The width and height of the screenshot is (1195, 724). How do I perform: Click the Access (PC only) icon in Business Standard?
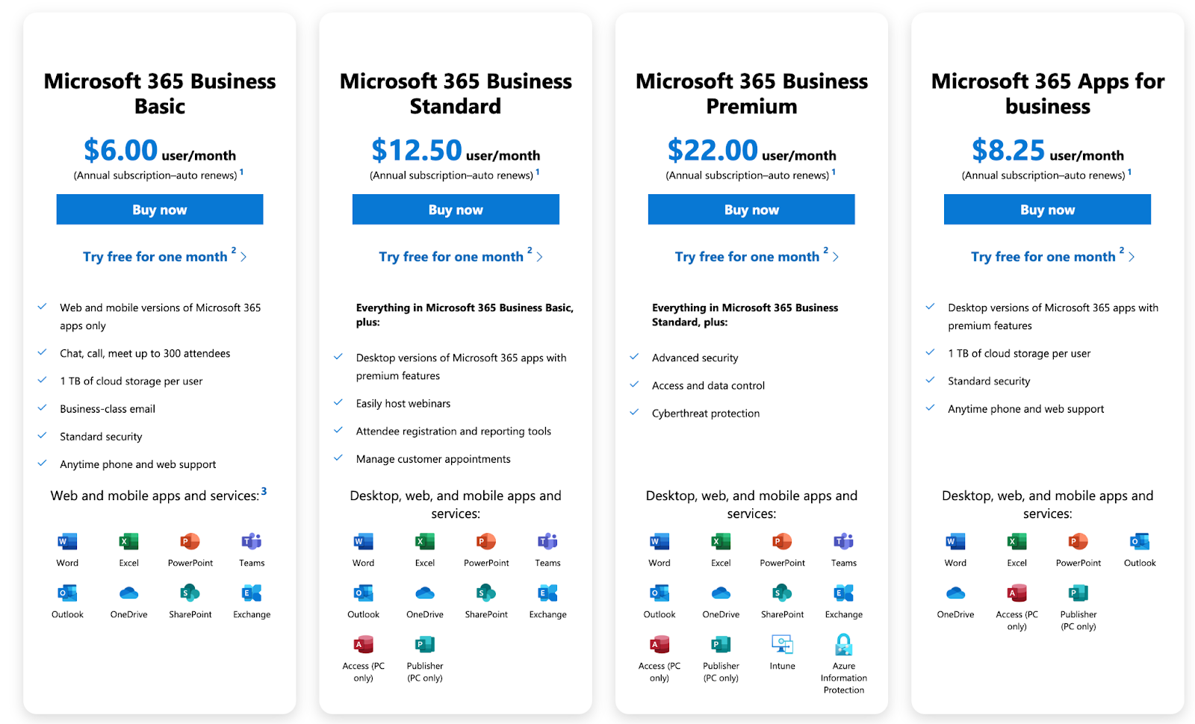click(362, 643)
